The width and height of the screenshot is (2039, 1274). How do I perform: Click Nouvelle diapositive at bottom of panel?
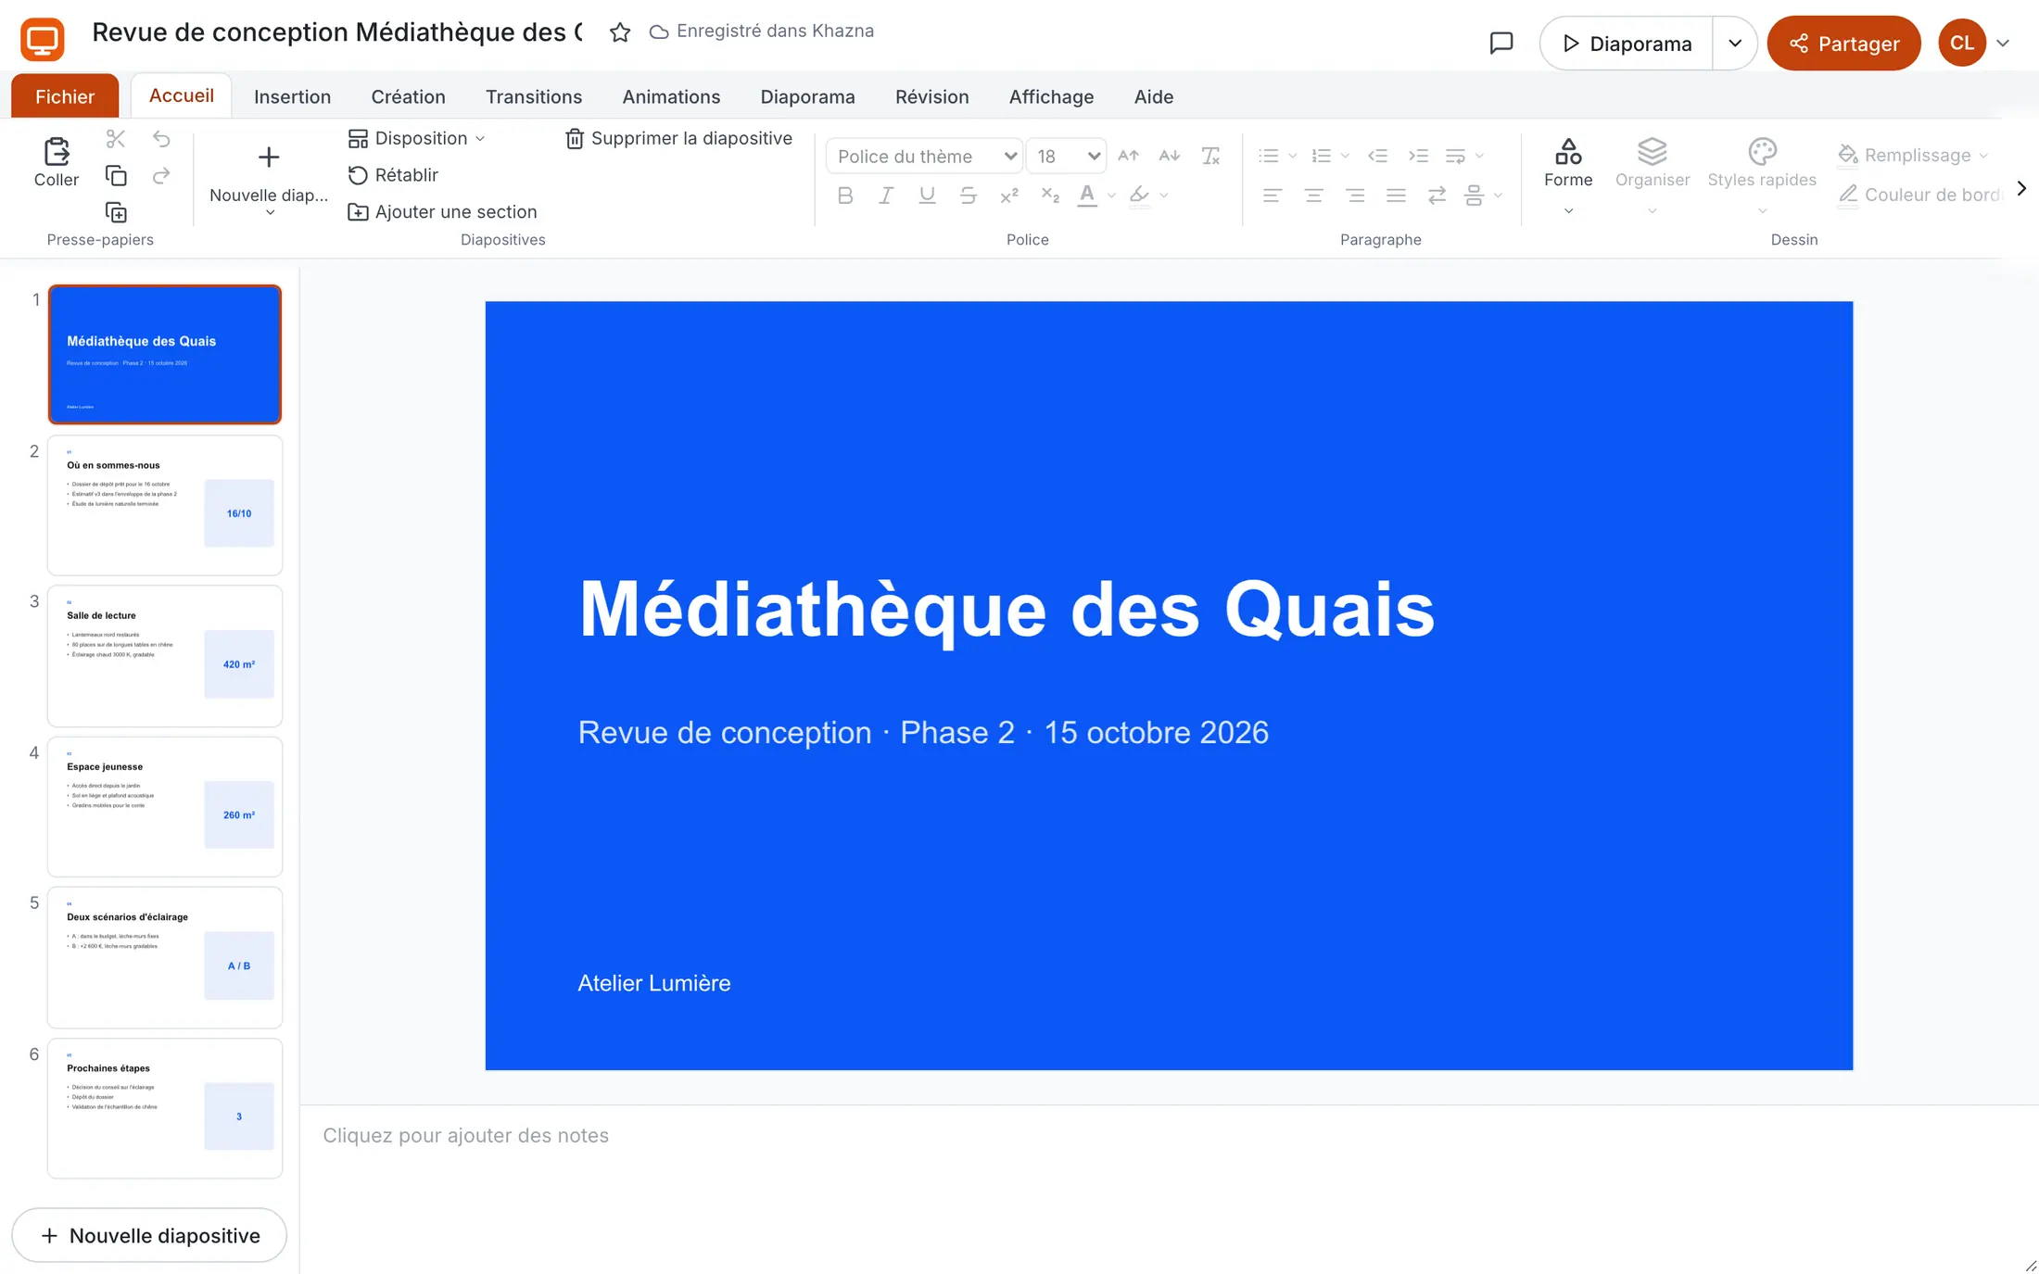click(149, 1235)
